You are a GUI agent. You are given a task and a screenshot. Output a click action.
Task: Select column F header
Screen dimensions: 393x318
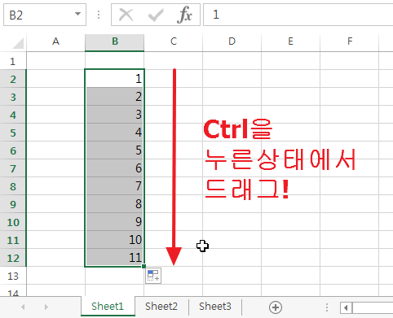coord(350,41)
